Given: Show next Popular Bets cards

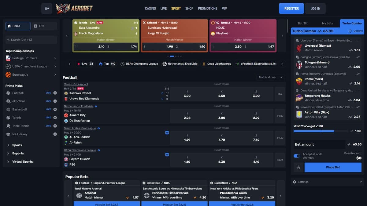Looking at the screenshot, I should (281, 196).
